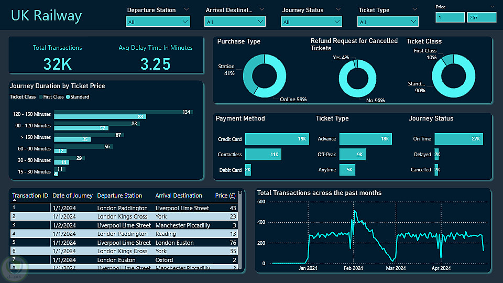Click the Price minimum input field
The height and width of the screenshot is (283, 503).
click(x=450, y=17)
